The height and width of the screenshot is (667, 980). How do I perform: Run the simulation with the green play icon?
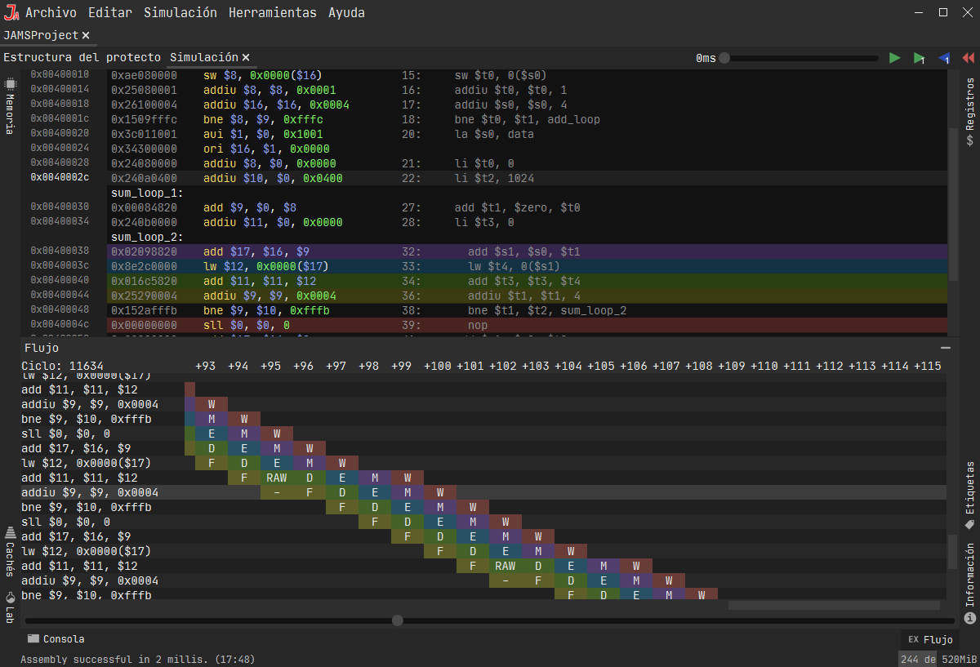click(894, 58)
